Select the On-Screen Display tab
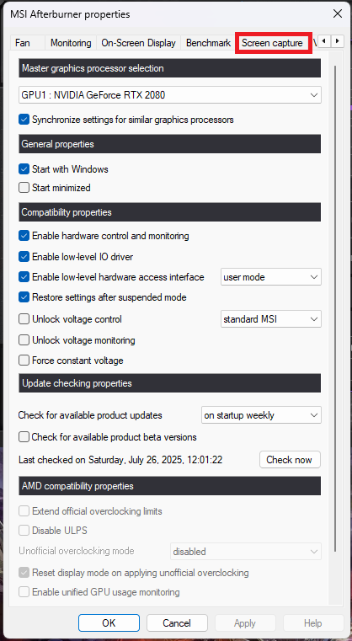The image size is (352, 641). pyautogui.click(x=139, y=43)
